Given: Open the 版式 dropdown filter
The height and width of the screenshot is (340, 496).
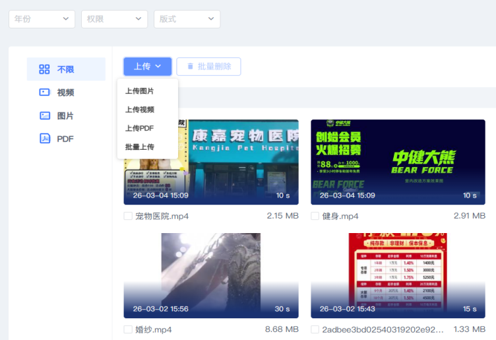Looking at the screenshot, I should click(187, 19).
